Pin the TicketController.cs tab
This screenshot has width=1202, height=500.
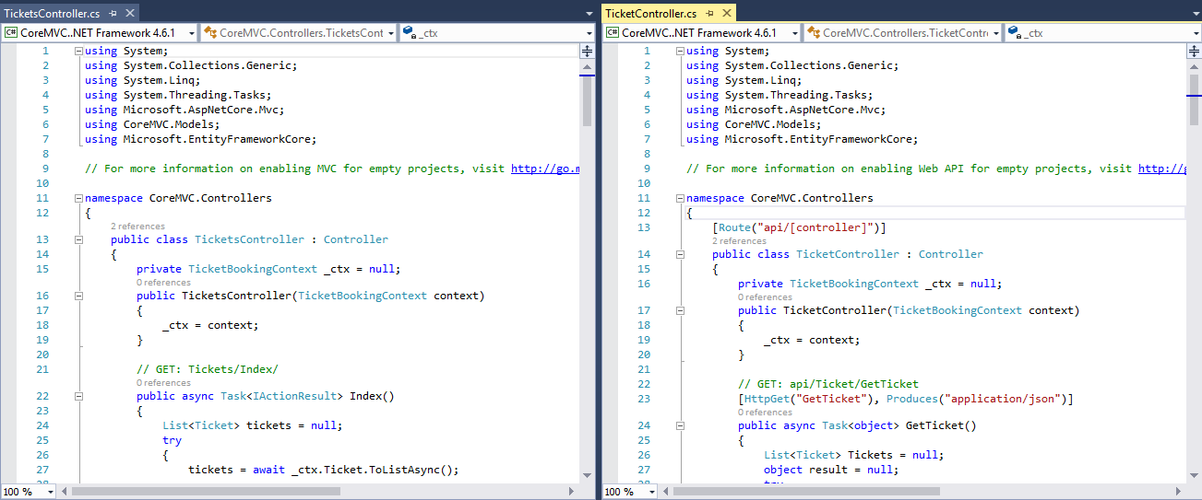708,14
